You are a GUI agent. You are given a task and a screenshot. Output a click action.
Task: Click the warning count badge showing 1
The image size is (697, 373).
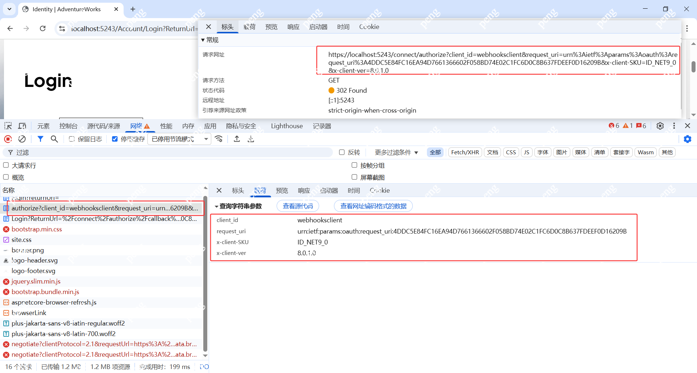click(628, 126)
